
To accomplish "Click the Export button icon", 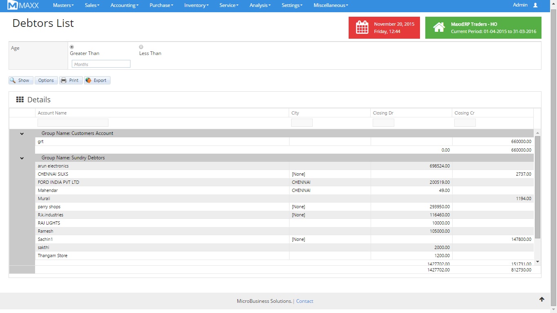I will click(88, 80).
